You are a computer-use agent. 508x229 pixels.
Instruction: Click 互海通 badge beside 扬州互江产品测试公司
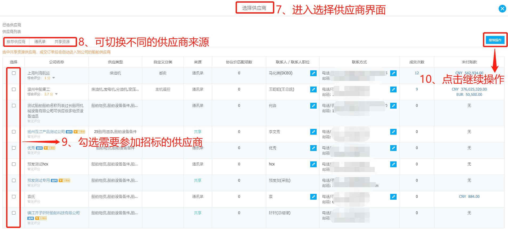point(79,132)
